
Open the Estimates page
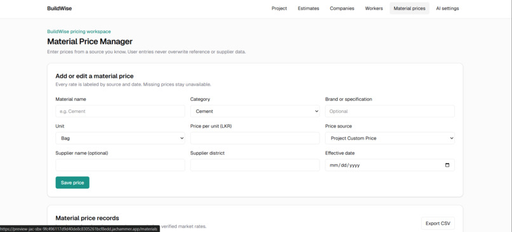(x=308, y=8)
